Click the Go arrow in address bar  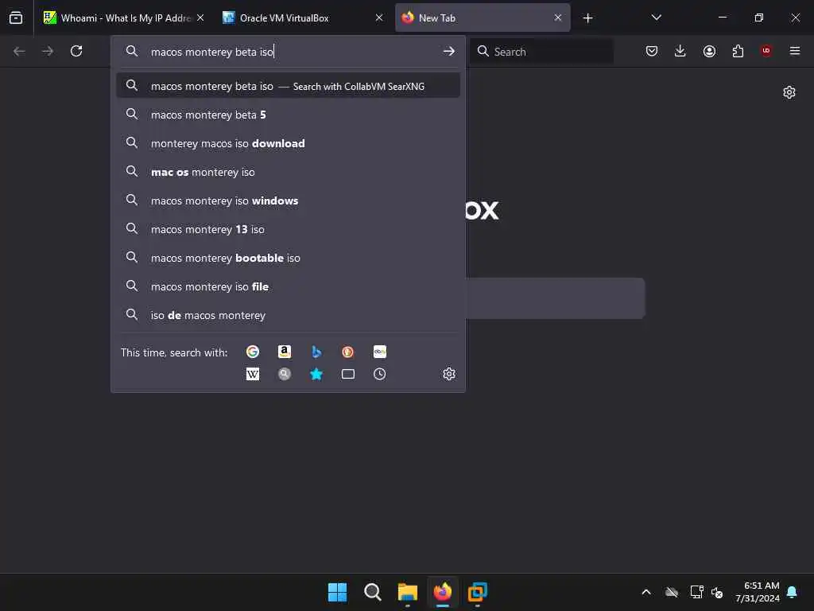[x=449, y=52]
